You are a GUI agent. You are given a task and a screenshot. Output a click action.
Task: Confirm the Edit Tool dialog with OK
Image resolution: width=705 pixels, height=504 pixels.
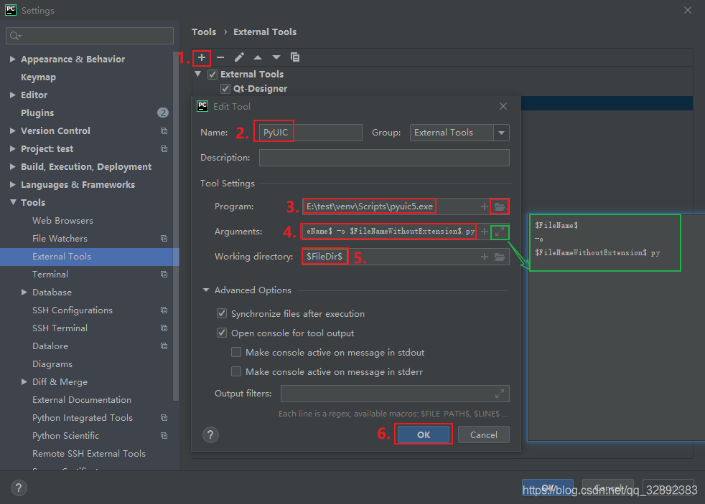[424, 434]
